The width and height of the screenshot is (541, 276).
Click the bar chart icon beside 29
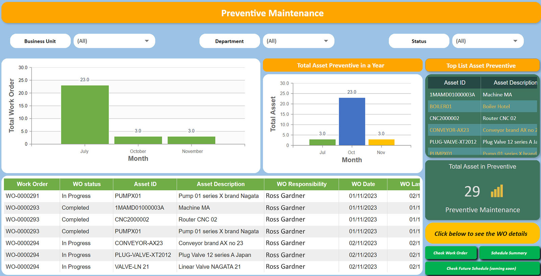coord(497,191)
